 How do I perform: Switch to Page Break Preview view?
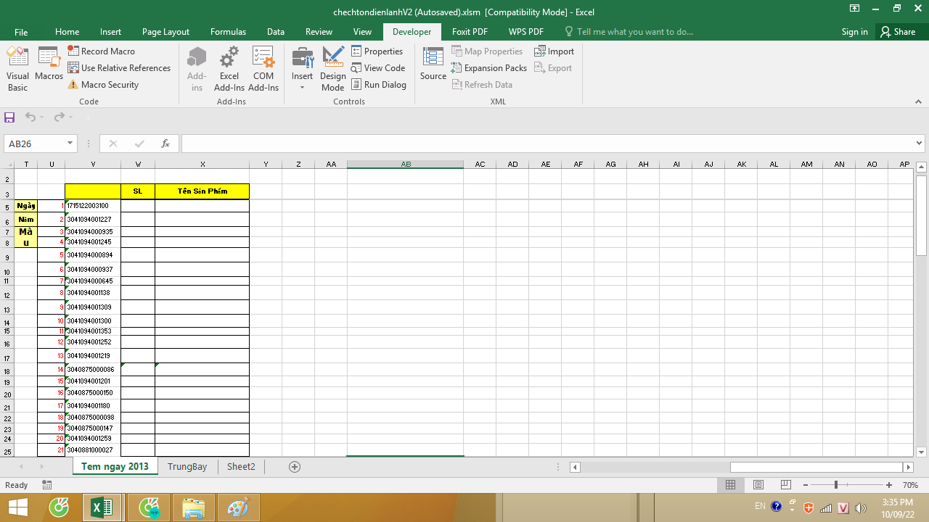coord(785,485)
